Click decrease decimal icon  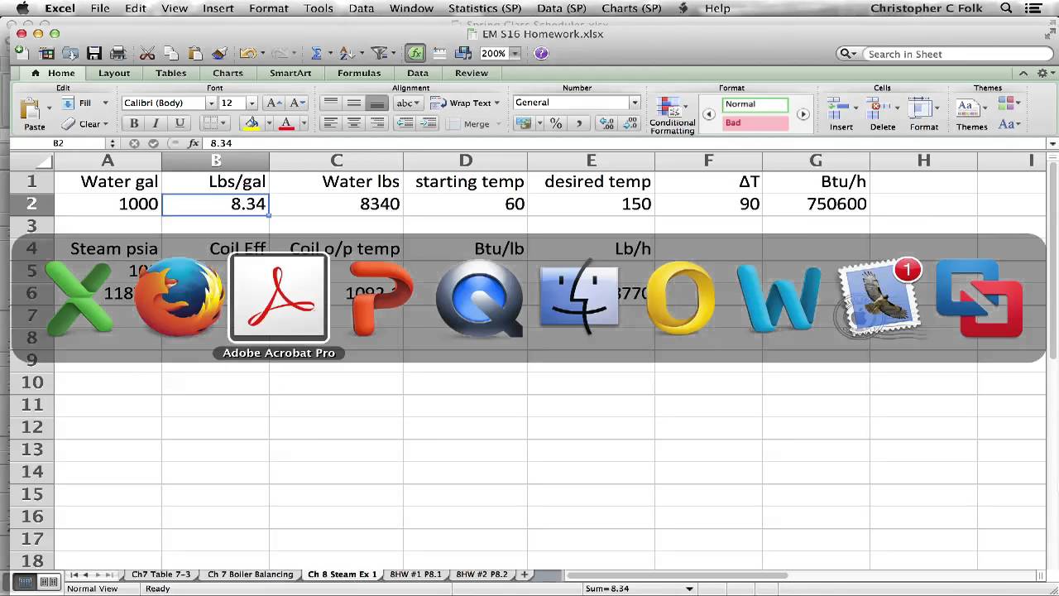pyautogui.click(x=630, y=123)
